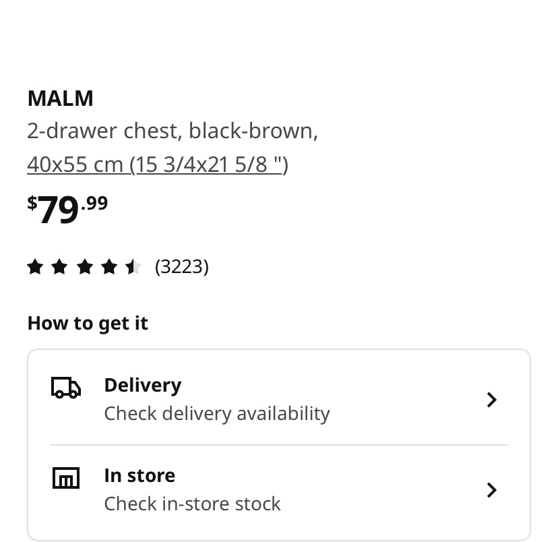Click "Check delivery availability" text
558x542 pixels.
[216, 413]
